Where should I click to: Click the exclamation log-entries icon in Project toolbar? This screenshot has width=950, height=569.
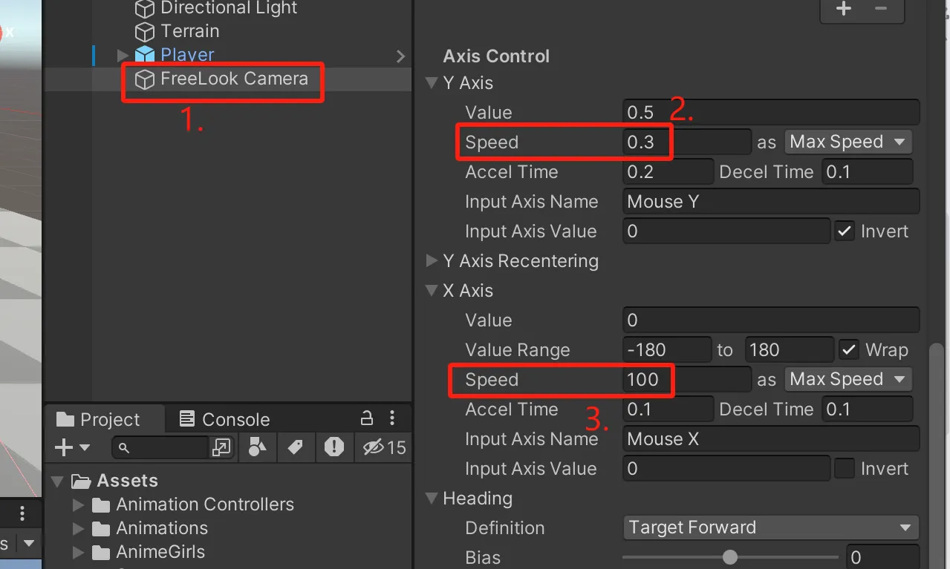coord(334,447)
